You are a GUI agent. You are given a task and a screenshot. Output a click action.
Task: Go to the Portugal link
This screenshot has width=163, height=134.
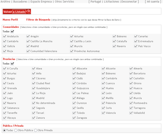96,2
